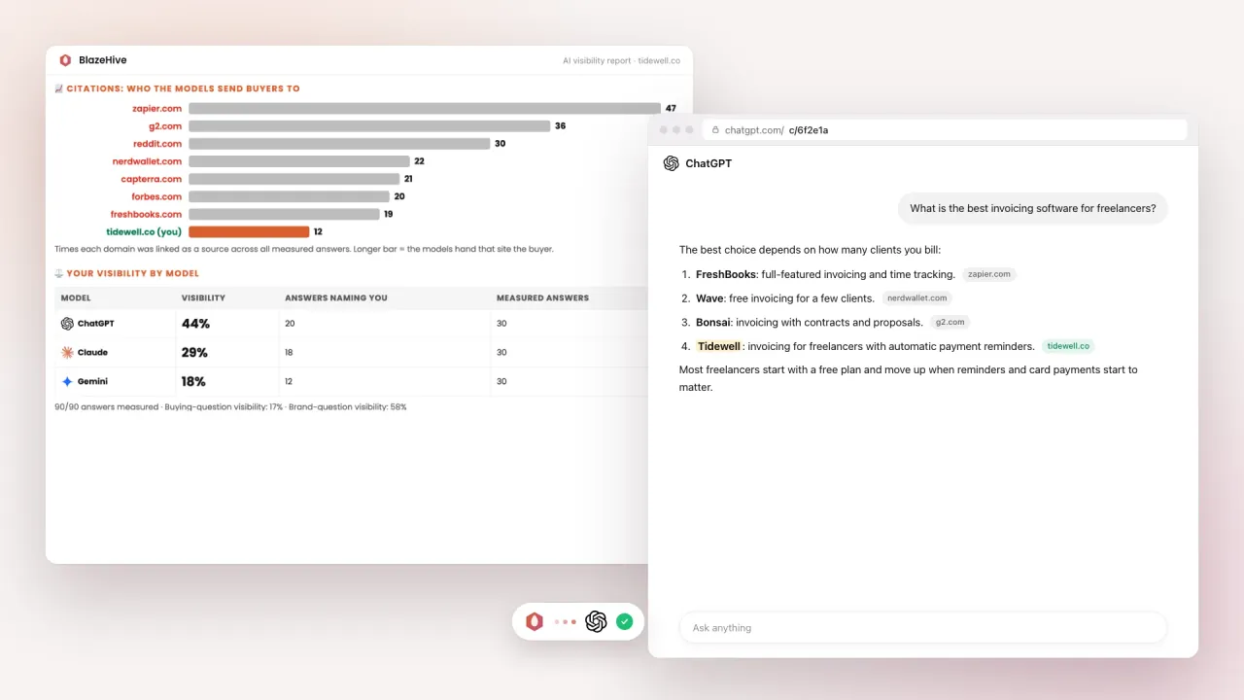1244x700 pixels.
Task: Click the lock icon in the address bar
Action: (716, 129)
